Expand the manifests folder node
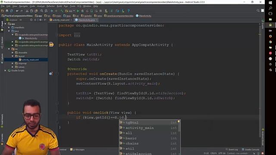Viewport: 276px width, 155px height. click(x=9, y=28)
